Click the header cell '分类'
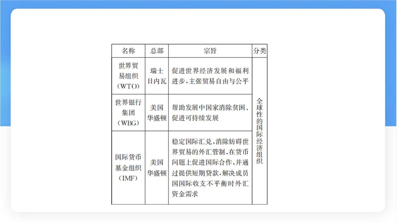 click(x=260, y=51)
